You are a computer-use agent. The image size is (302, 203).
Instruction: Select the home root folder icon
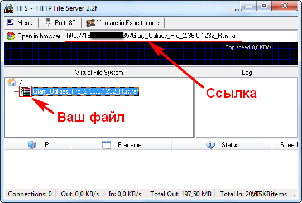coord(12,82)
